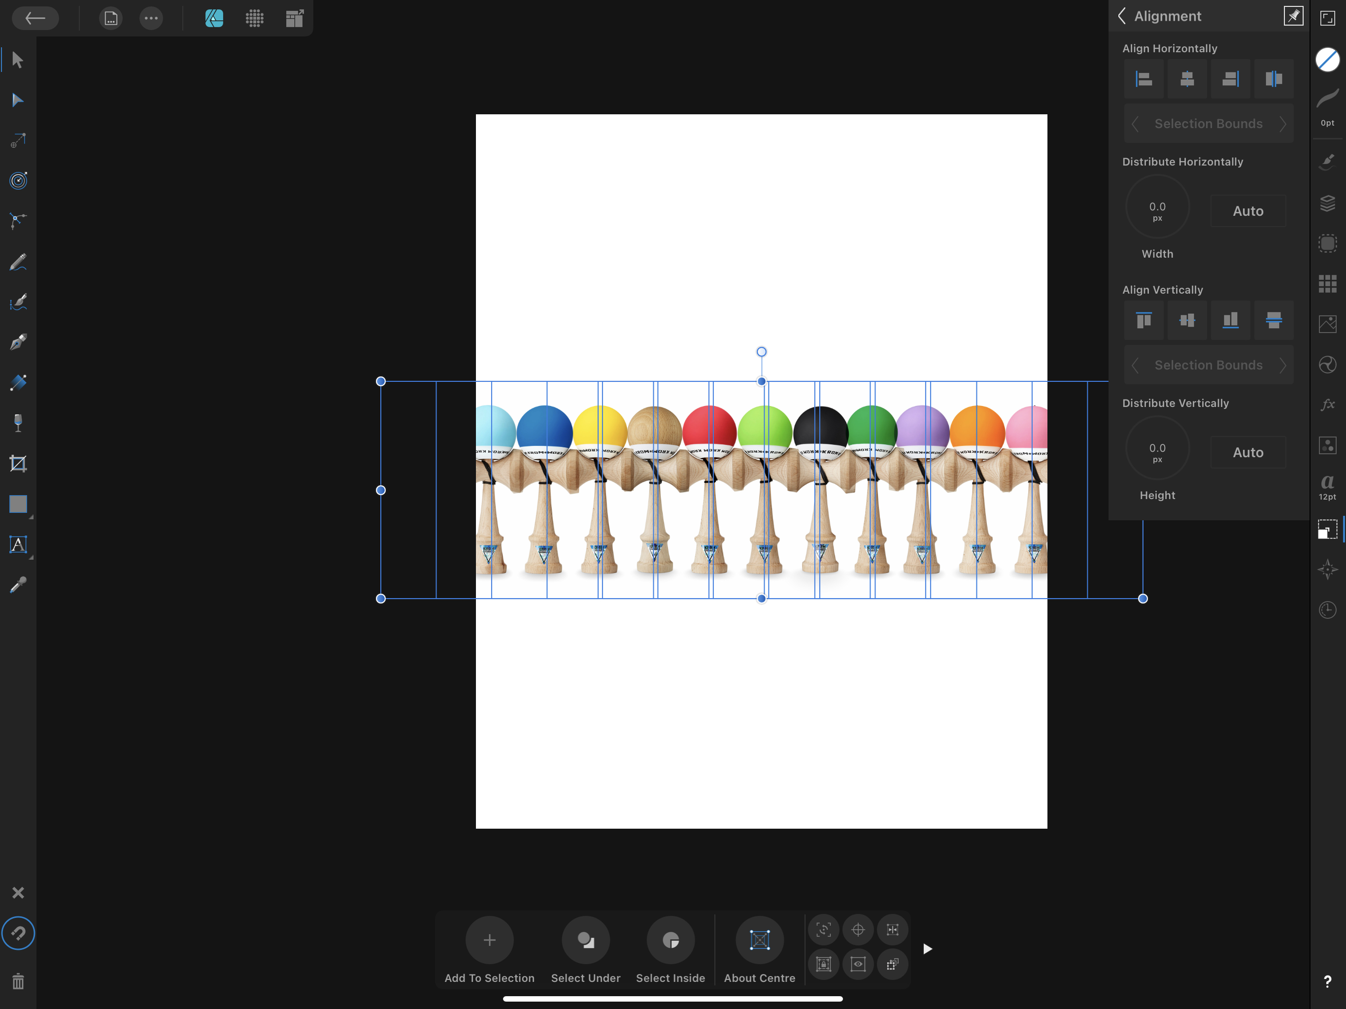This screenshot has width=1346, height=1009.
Task: Align horizontal centre
Action: pyautogui.click(x=1187, y=78)
